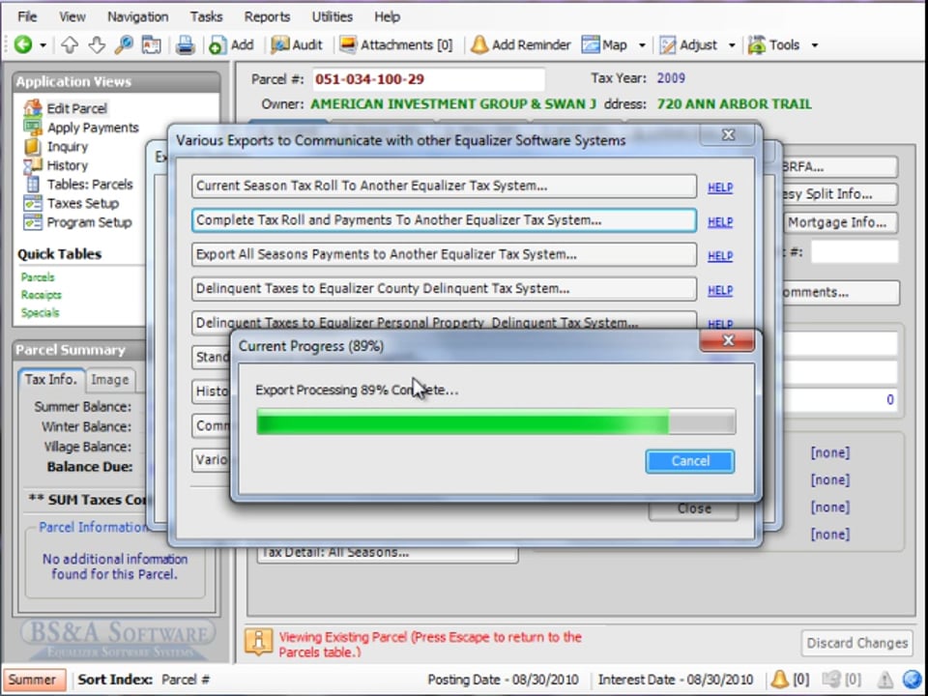Open the Utilities menu
This screenshot has height=696, width=928.
[332, 16]
